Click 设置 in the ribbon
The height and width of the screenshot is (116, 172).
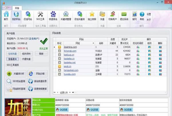(x=149, y=14)
